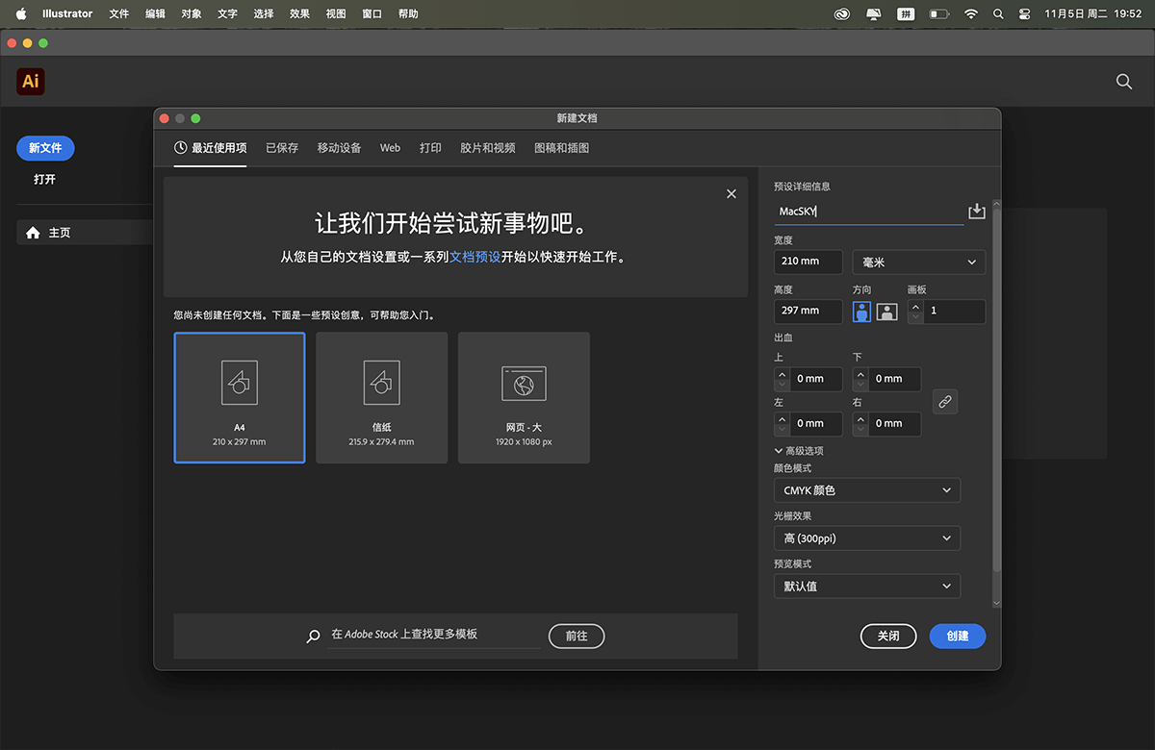Open the 颜色模式 CMYK 颜色 dropdown
This screenshot has height=750, width=1155.
[866, 490]
